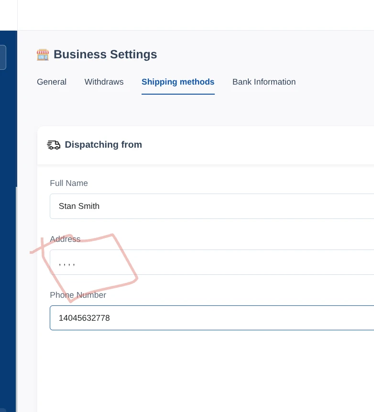Viewport: 374px width, 412px height.
Task: Switch to the Withdraws tab
Action: (x=104, y=82)
